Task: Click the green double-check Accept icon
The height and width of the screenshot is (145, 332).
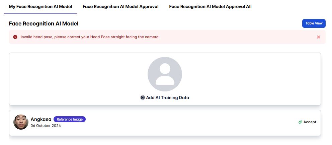Action: (300, 122)
